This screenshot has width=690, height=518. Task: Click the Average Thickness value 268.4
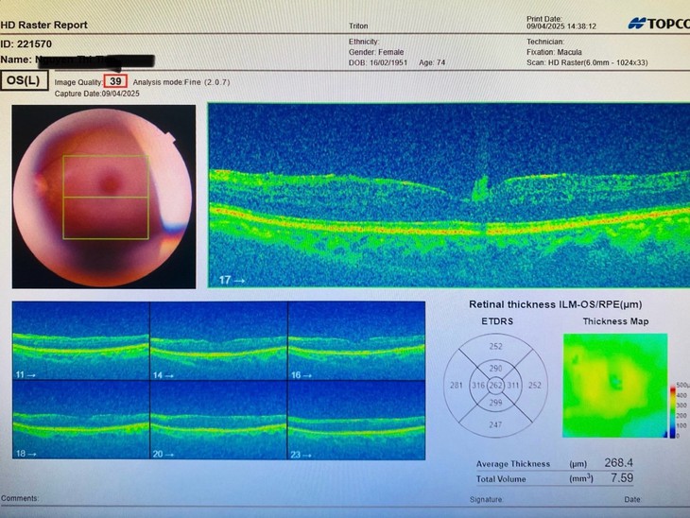point(618,462)
